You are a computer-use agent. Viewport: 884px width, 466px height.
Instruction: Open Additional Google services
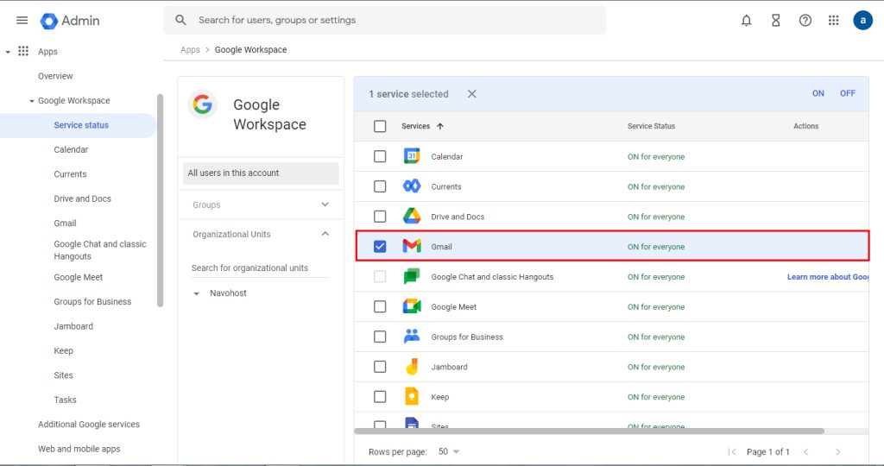pyautogui.click(x=89, y=425)
